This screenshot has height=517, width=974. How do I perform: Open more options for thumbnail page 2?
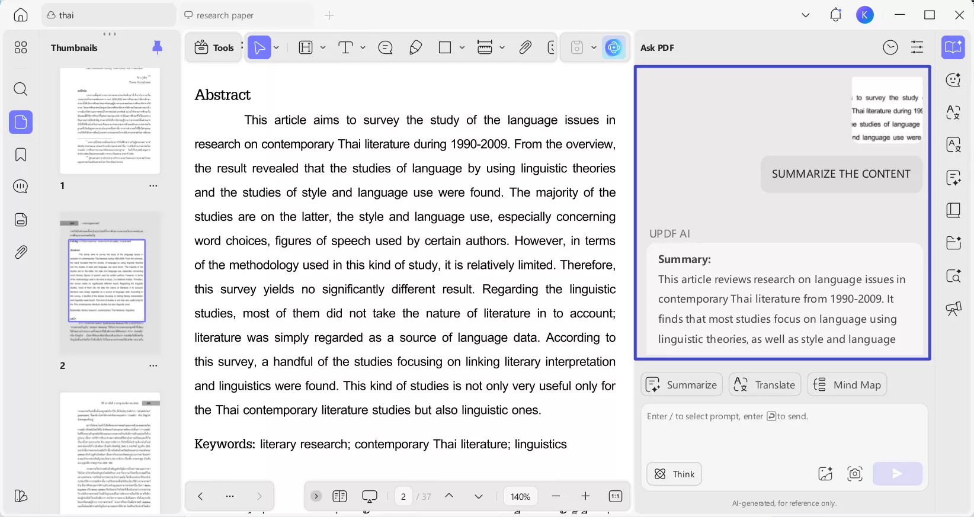[x=153, y=366]
